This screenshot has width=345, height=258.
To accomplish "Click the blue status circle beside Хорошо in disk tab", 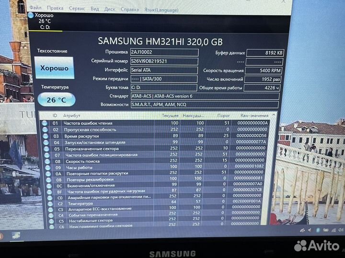I will click(31, 15).
